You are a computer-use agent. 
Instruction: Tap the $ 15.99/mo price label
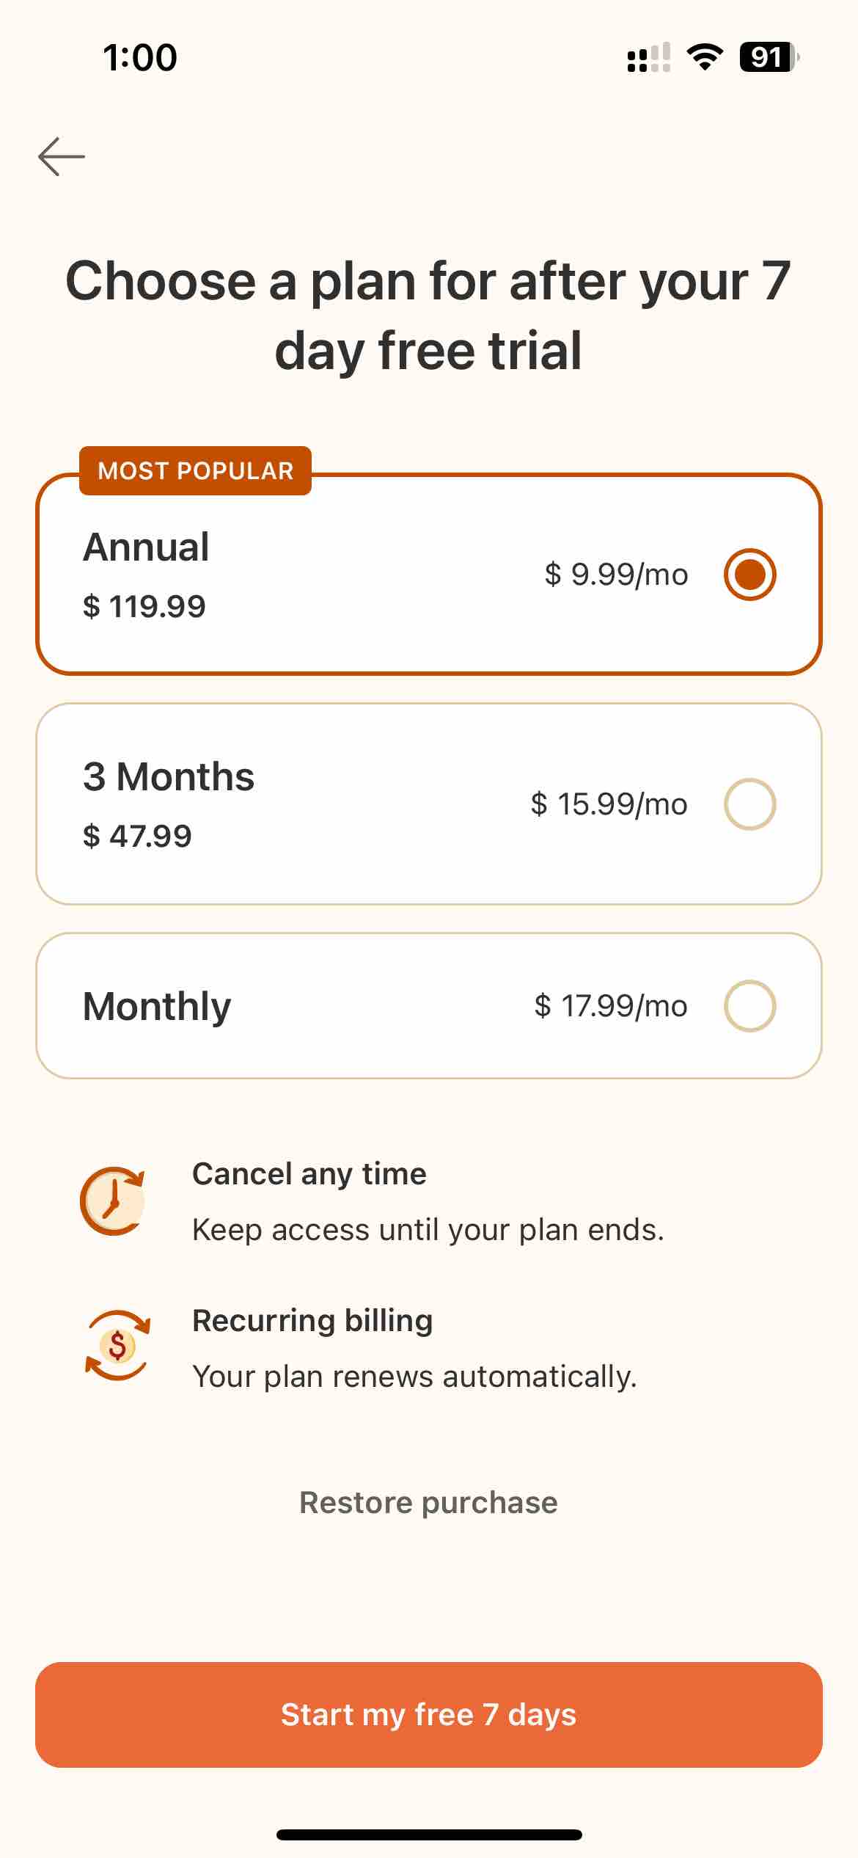609,804
